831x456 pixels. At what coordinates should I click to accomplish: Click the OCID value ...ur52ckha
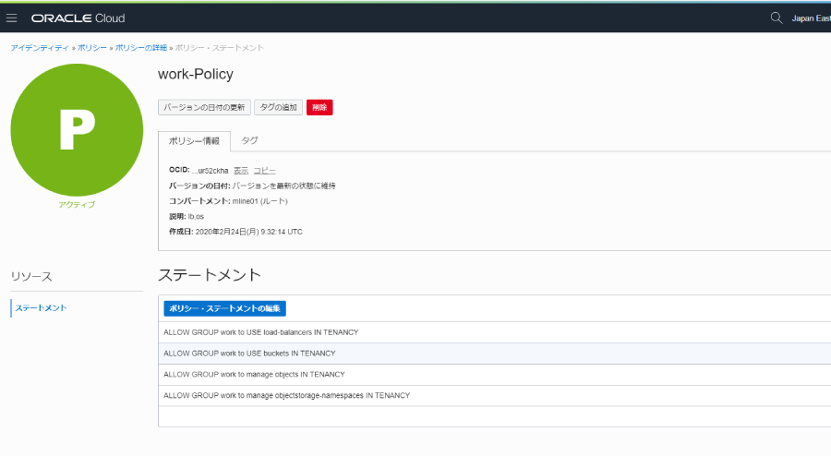click(x=210, y=171)
